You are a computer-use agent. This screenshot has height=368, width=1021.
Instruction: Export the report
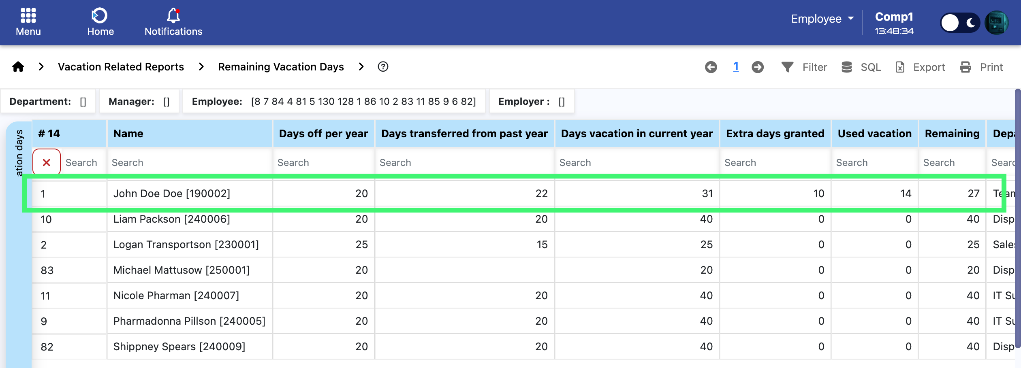[x=920, y=67]
